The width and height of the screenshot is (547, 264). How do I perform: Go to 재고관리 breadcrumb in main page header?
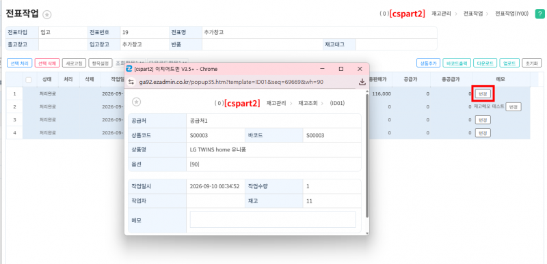click(441, 14)
